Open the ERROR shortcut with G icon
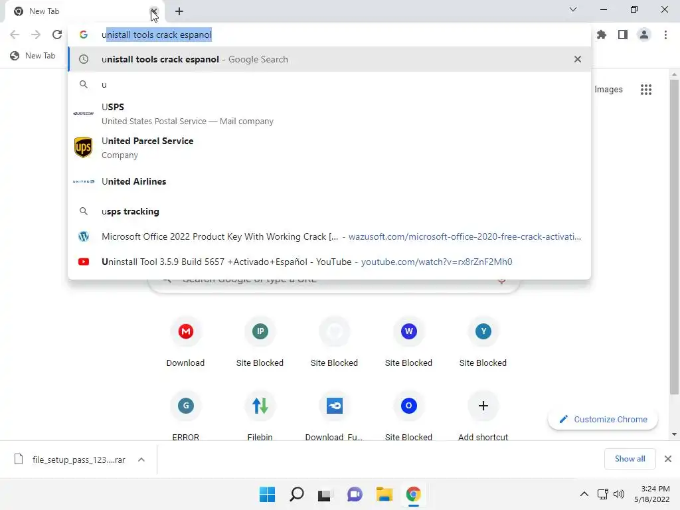The width and height of the screenshot is (680, 510). click(186, 416)
